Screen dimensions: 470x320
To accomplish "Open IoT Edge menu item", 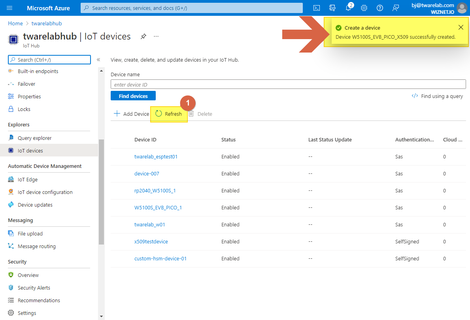I will (28, 179).
